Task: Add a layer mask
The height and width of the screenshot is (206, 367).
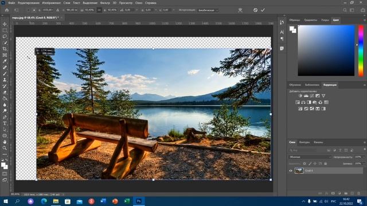Action: click(x=333, y=193)
